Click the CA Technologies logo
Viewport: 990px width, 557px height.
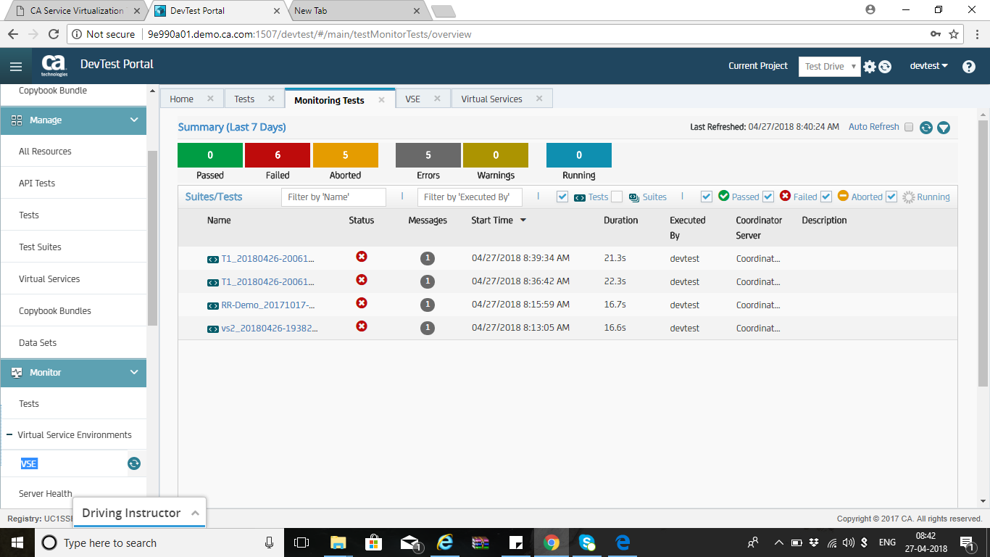point(54,65)
